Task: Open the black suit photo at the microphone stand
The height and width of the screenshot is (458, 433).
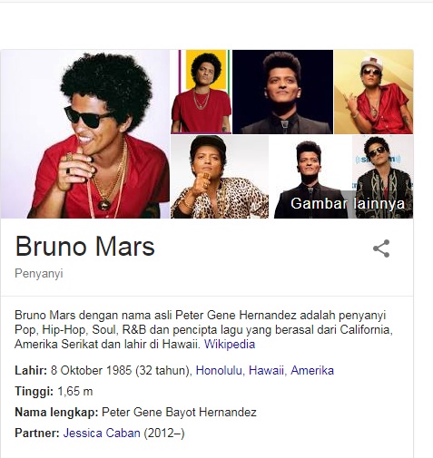Action: pos(310,177)
